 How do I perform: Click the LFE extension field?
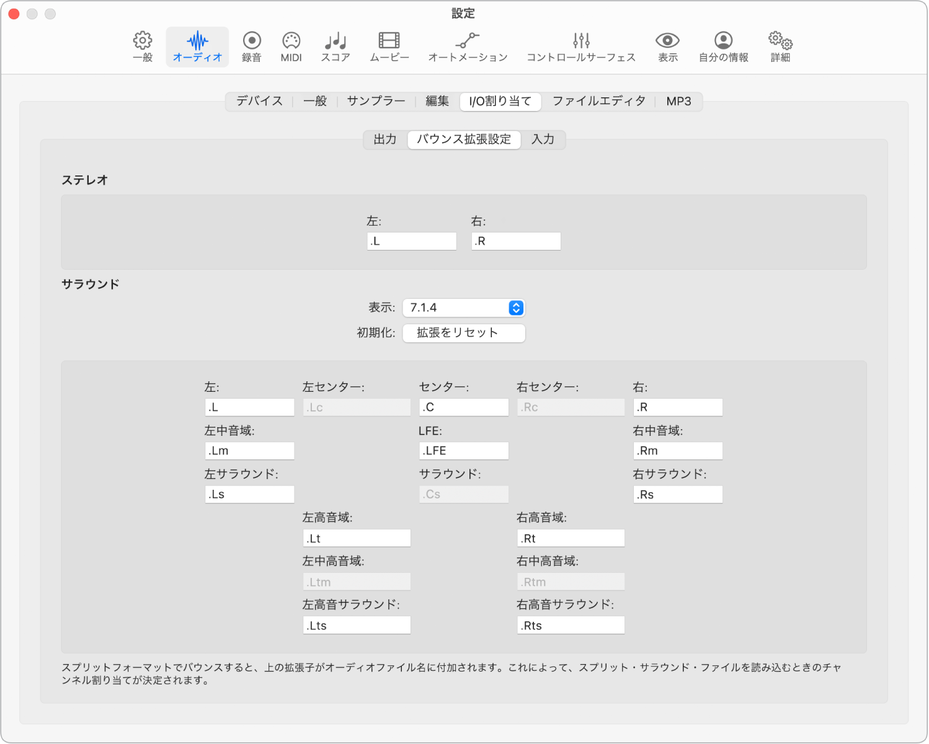pos(464,451)
